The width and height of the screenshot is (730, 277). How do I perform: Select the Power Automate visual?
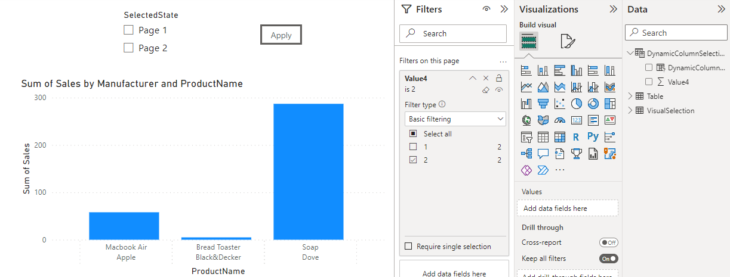click(543, 170)
